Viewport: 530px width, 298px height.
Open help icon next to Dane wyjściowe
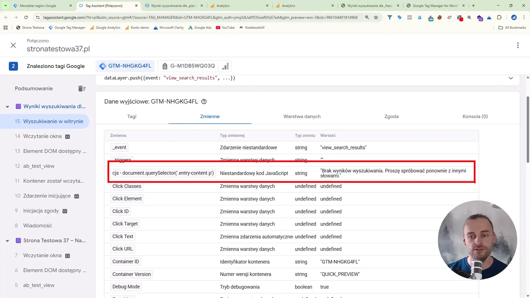(204, 102)
